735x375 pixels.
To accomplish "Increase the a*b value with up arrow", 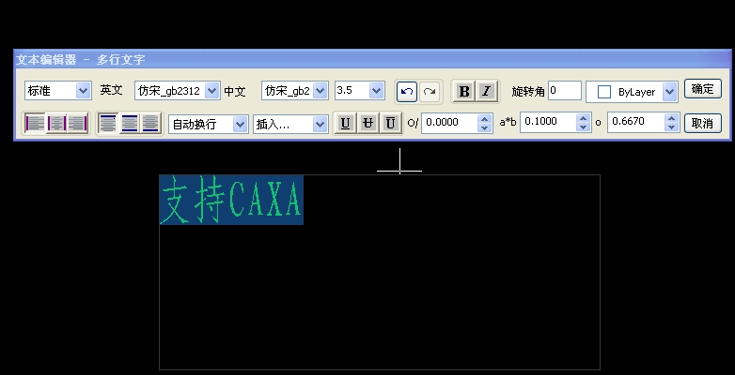I will (x=584, y=118).
